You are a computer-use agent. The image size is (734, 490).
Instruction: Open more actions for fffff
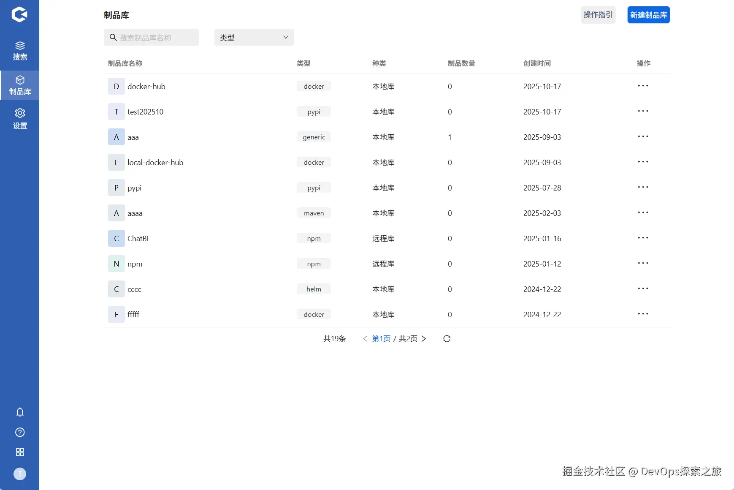coord(643,314)
